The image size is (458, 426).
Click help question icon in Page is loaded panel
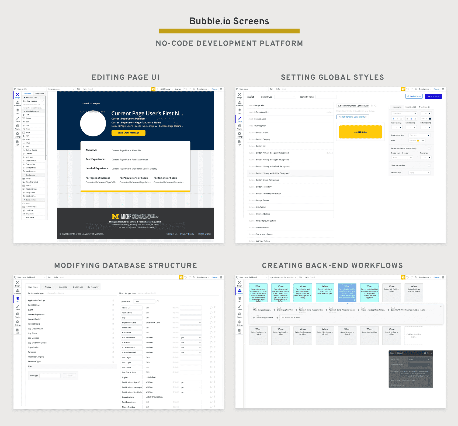pos(425,353)
